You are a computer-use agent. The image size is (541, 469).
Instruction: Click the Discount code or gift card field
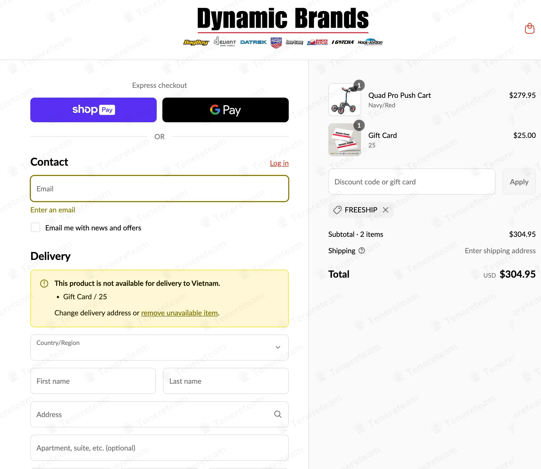click(x=412, y=182)
